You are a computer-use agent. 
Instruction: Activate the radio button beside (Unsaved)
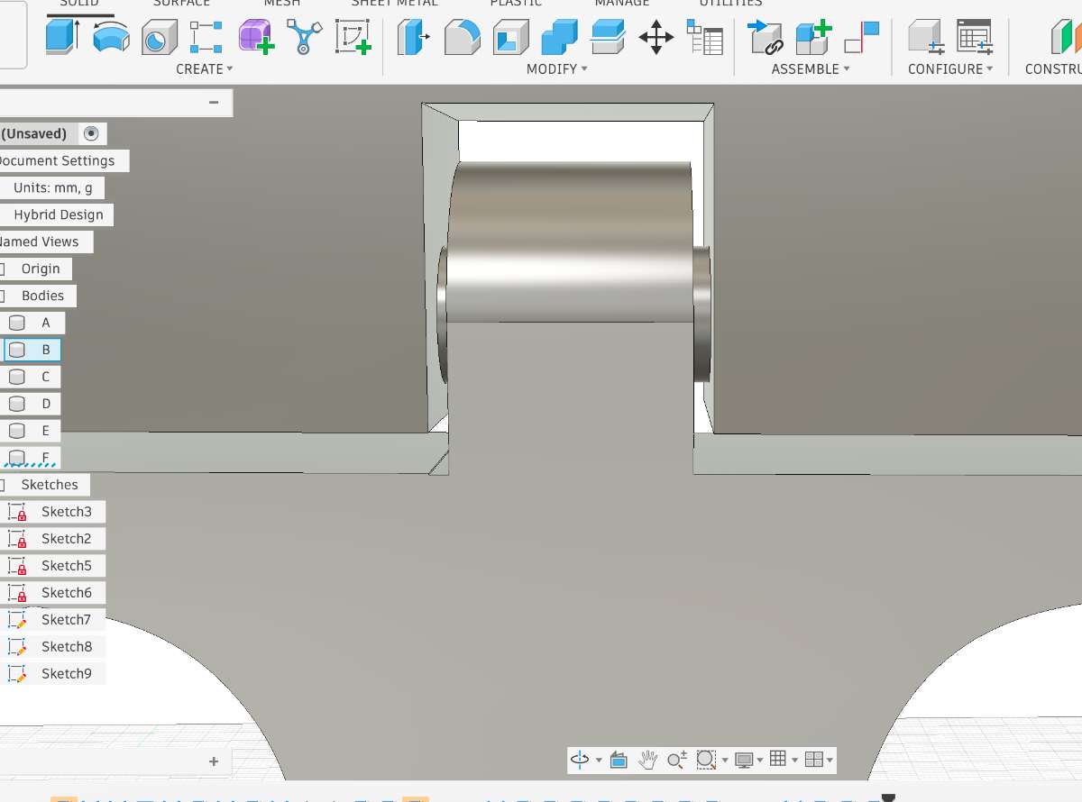point(90,133)
